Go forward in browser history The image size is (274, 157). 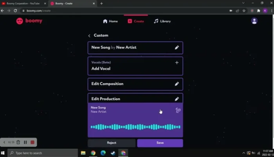point(9,11)
